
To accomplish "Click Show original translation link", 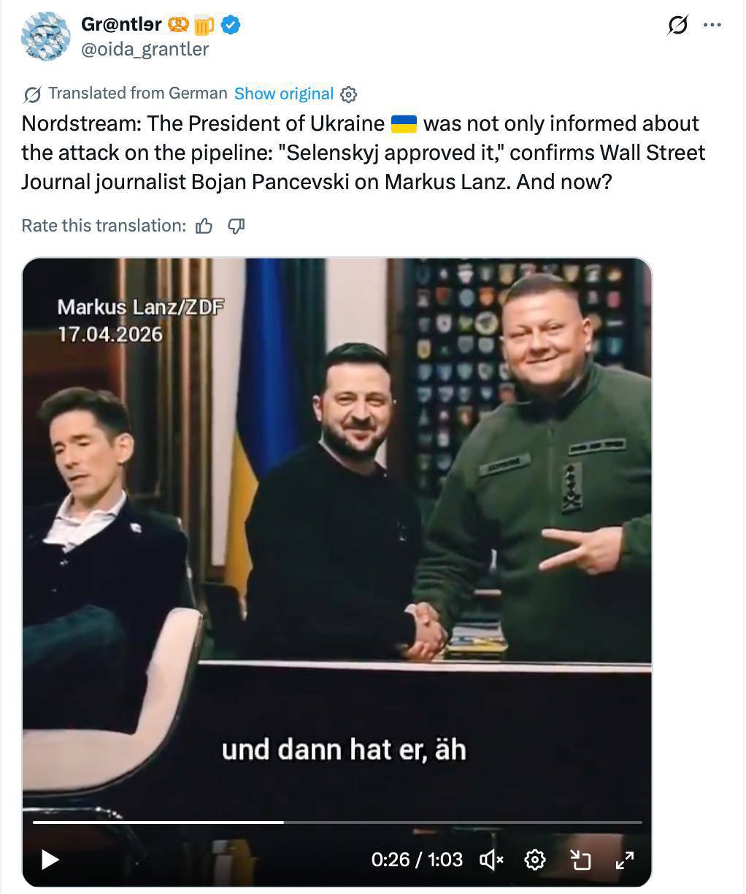I will click(x=284, y=93).
